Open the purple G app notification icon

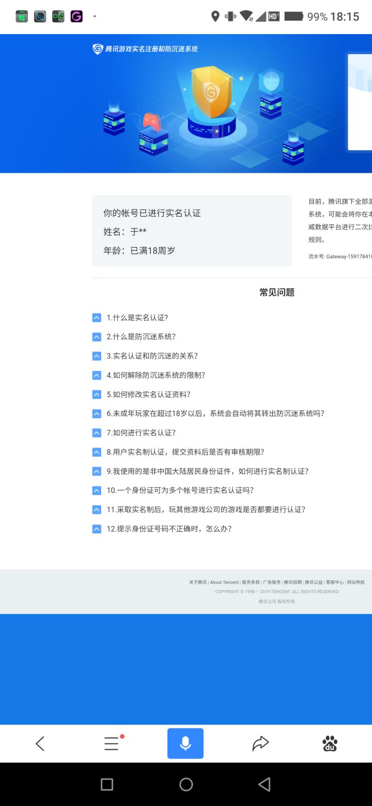click(76, 17)
